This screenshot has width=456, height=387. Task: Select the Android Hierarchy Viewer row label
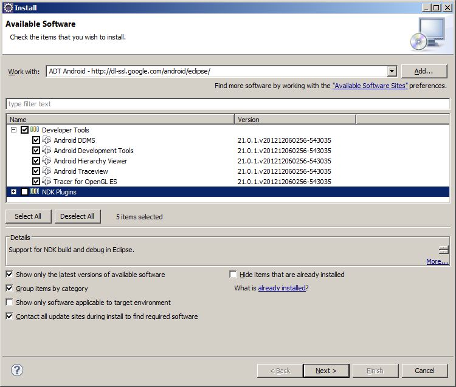coord(91,161)
